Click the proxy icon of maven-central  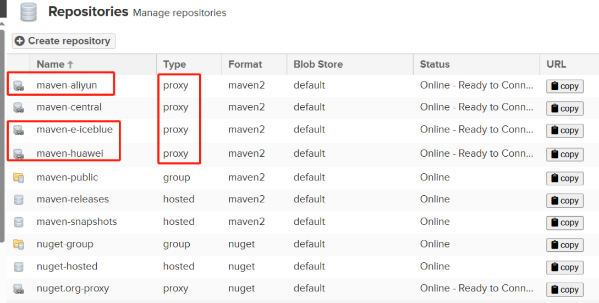[18, 108]
